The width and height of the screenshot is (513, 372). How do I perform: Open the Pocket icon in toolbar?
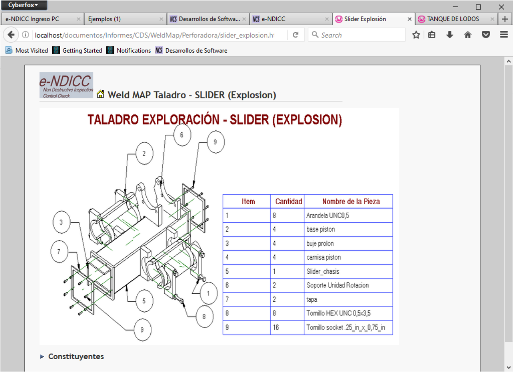point(486,35)
